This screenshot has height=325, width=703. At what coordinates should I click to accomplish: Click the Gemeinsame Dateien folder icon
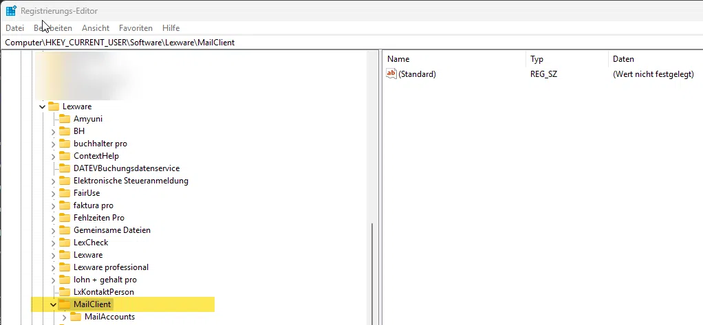coord(65,230)
